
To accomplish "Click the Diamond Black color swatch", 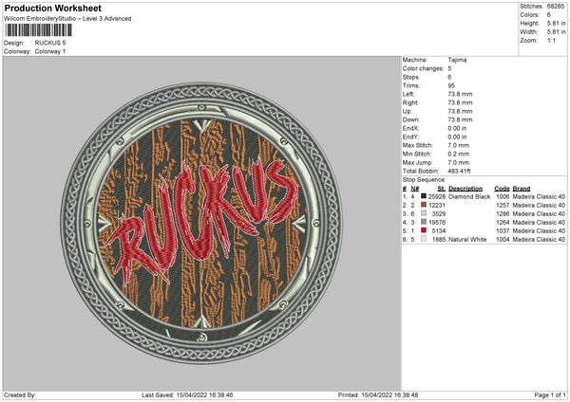I will 422,196.
